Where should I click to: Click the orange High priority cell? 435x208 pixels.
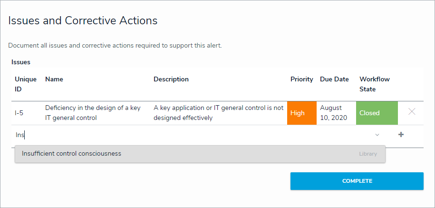(x=301, y=113)
